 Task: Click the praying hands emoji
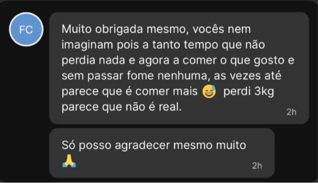pyautogui.click(x=69, y=161)
